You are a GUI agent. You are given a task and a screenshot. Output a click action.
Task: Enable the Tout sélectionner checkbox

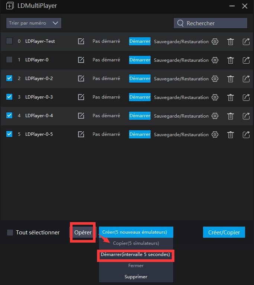tap(10, 233)
